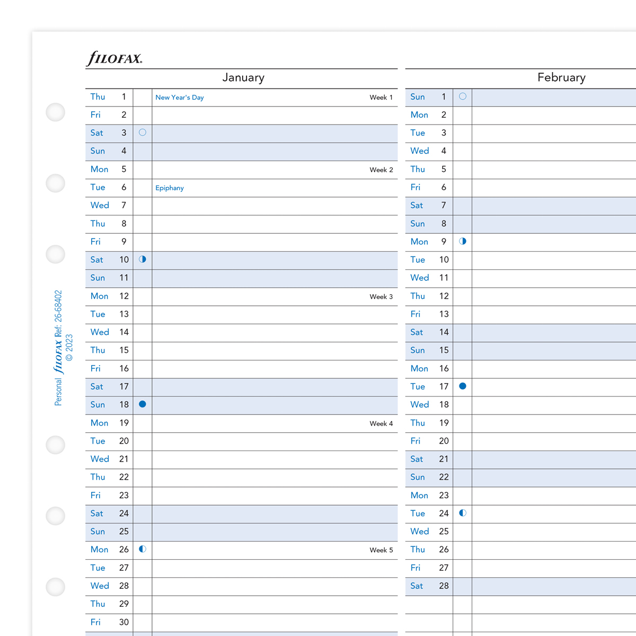
Task: Click the new moon icon on February 17
Action: coord(463,386)
